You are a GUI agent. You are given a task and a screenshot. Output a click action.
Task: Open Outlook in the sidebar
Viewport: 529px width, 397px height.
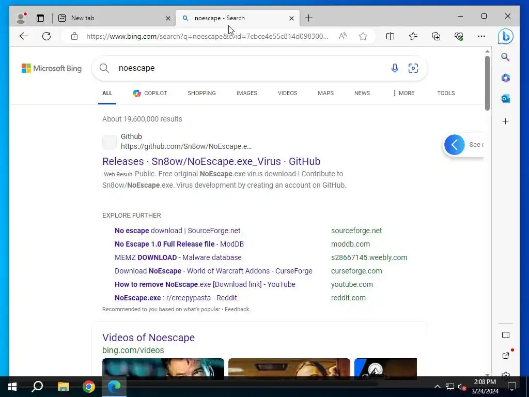coord(505,99)
